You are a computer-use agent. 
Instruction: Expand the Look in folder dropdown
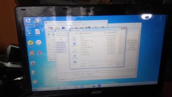(105, 33)
